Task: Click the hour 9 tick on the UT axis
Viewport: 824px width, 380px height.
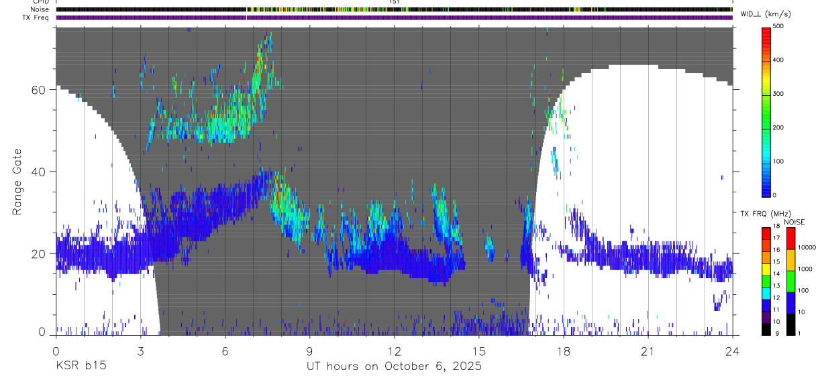Action: (x=309, y=351)
